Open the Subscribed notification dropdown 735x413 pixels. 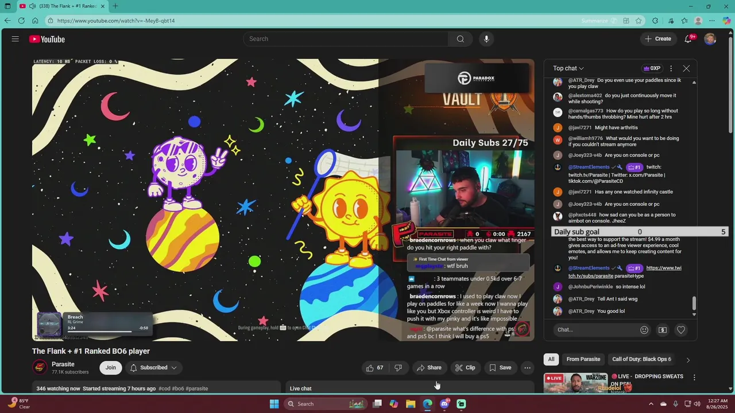click(x=153, y=368)
